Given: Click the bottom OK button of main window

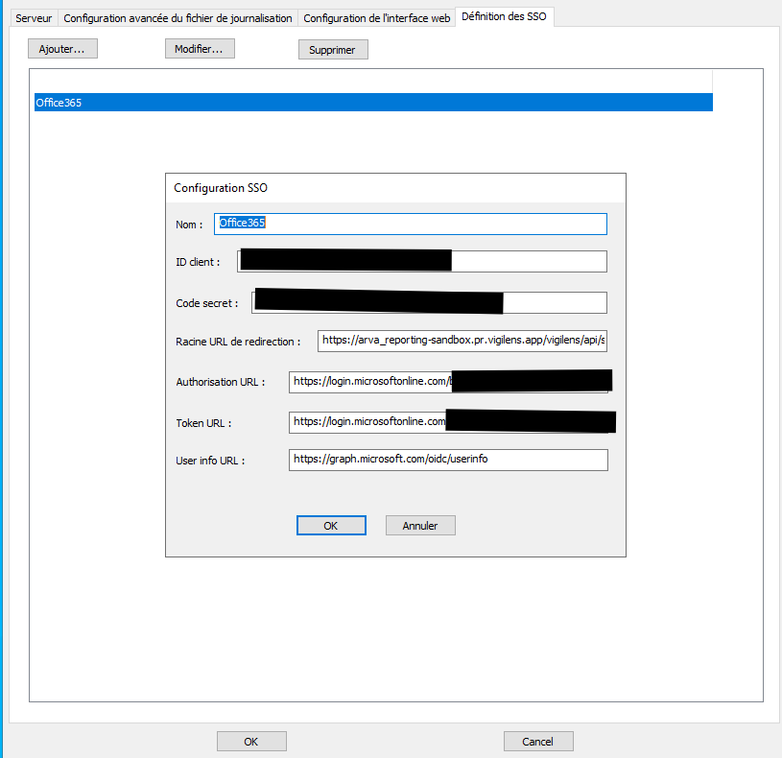Looking at the screenshot, I should pos(251,742).
